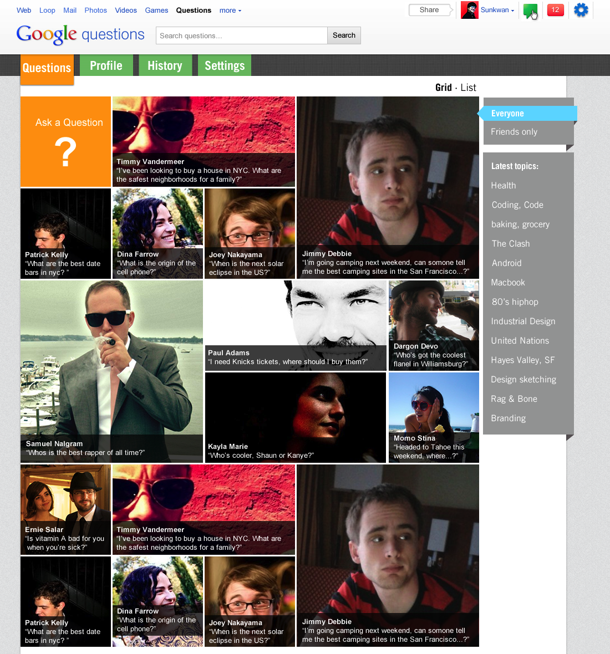
Task: Open Paul Adams' Knicks tickets question
Action: pos(296,325)
